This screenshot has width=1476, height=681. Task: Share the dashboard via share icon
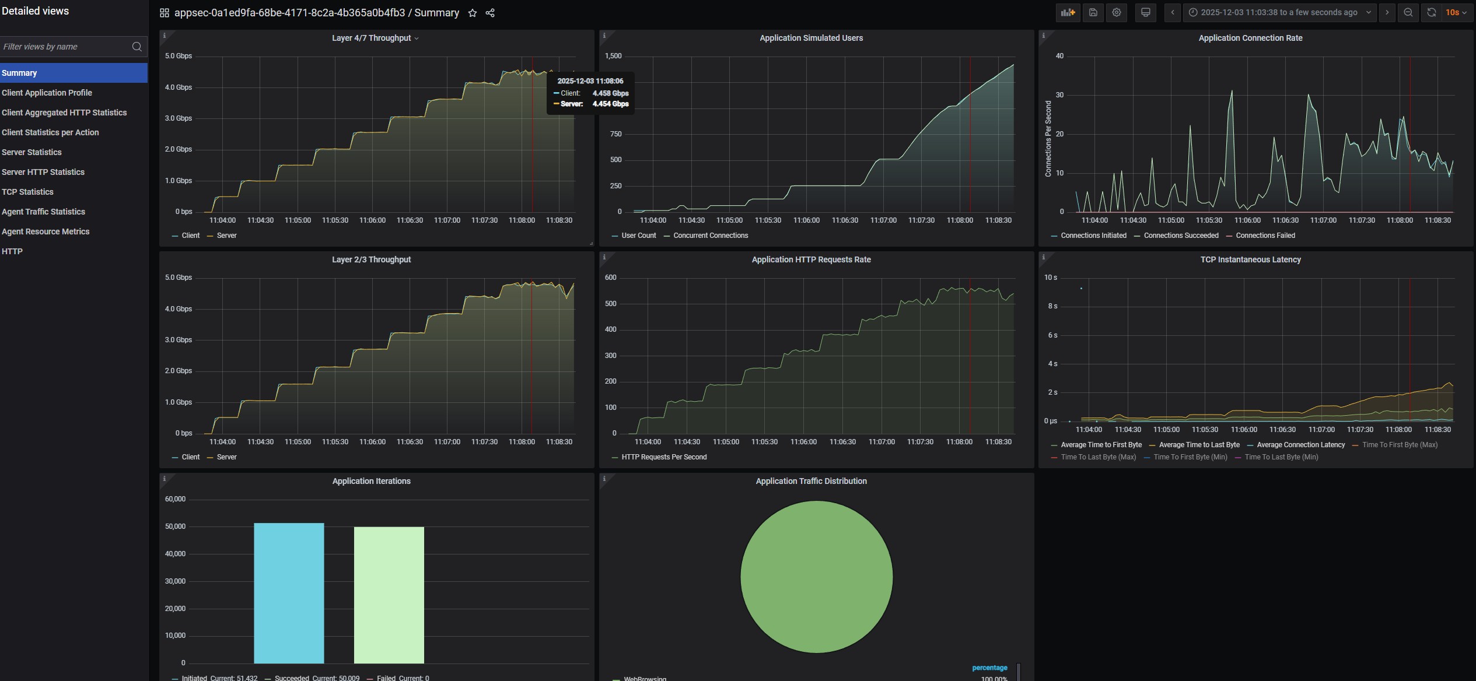point(490,13)
